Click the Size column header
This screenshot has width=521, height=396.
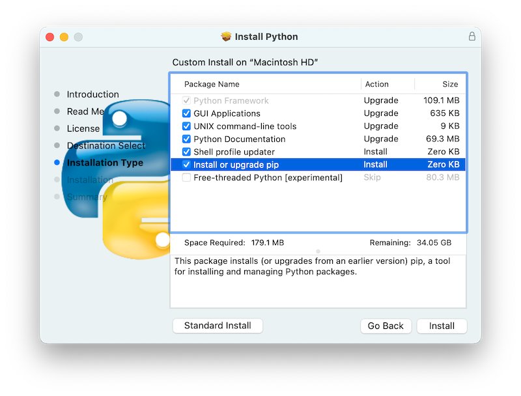pyautogui.click(x=450, y=84)
